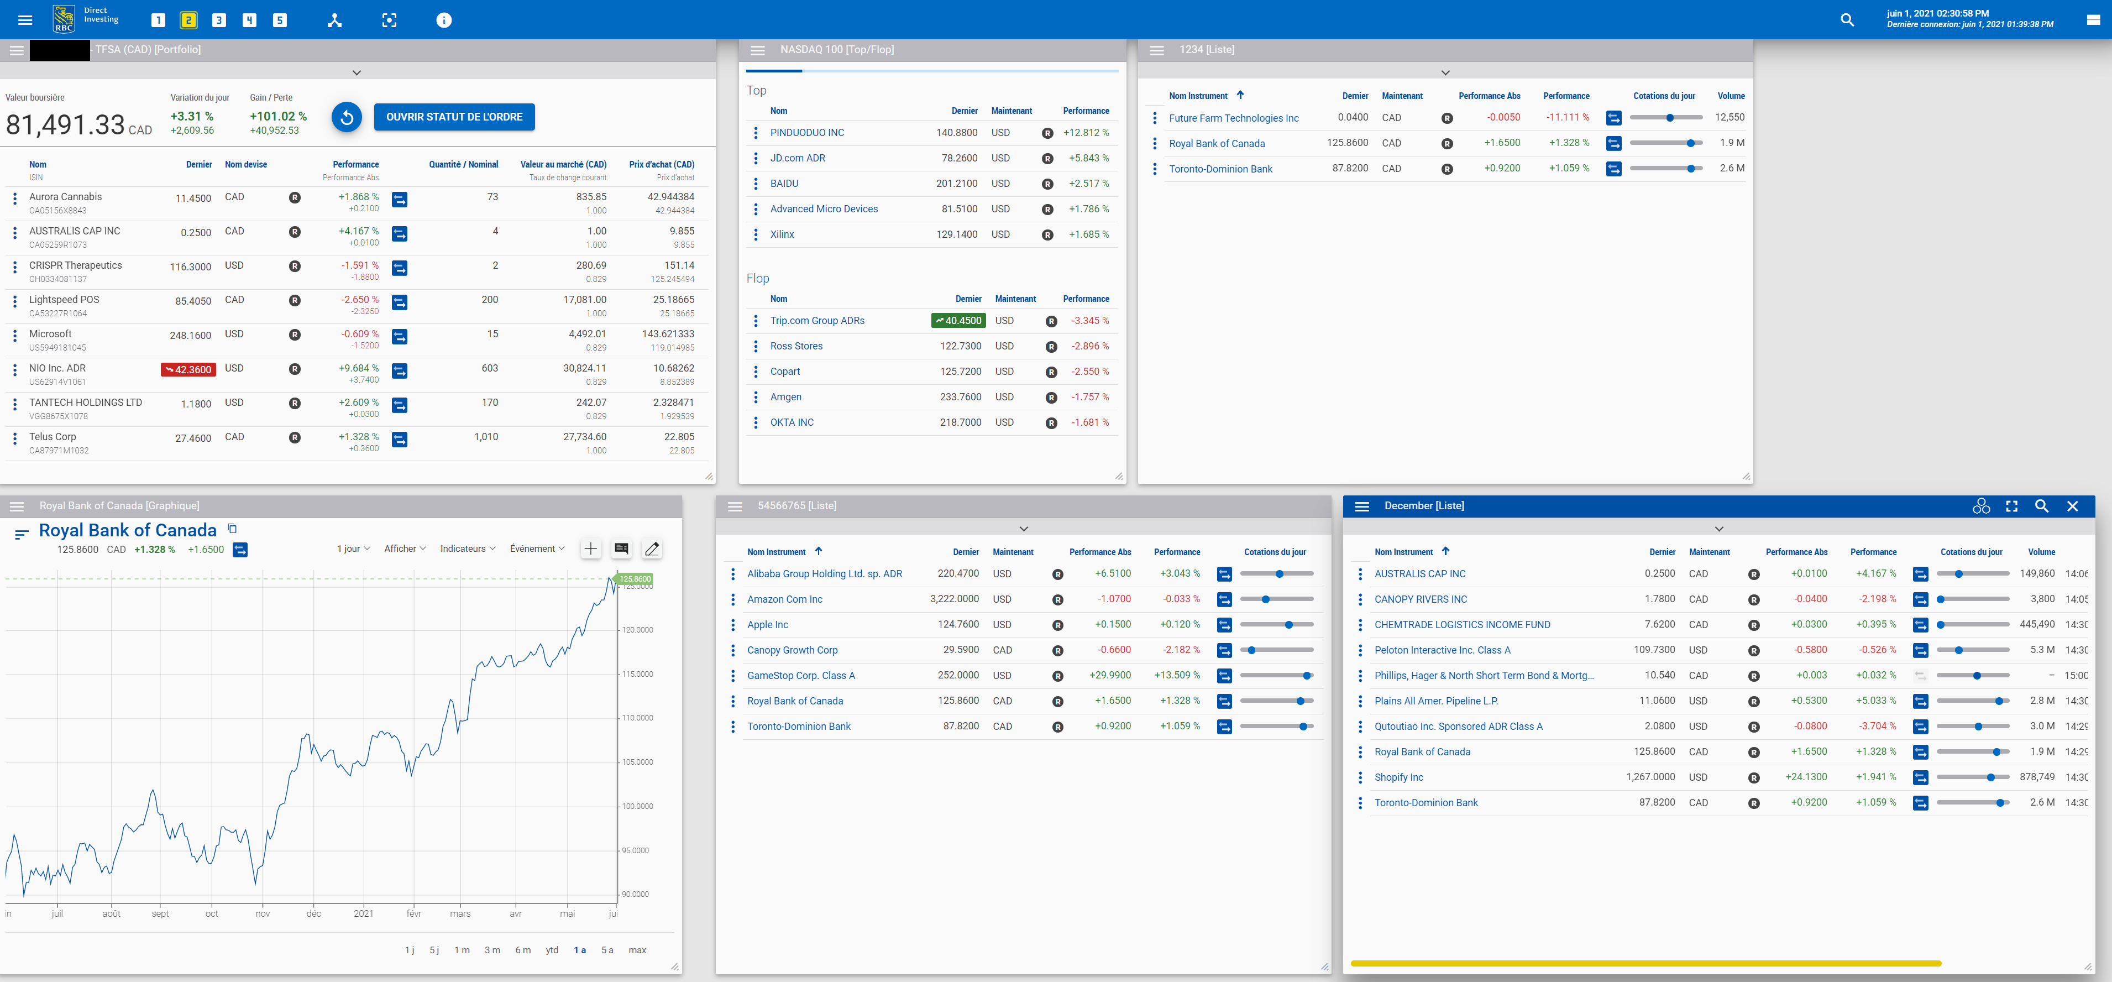Open Advanced Micro Devices link
The height and width of the screenshot is (982, 2112).
(x=823, y=209)
